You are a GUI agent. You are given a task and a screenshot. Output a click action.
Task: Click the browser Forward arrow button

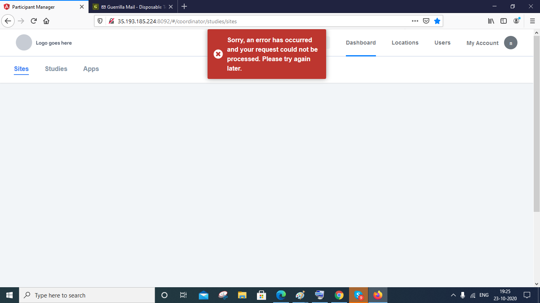pos(21,21)
